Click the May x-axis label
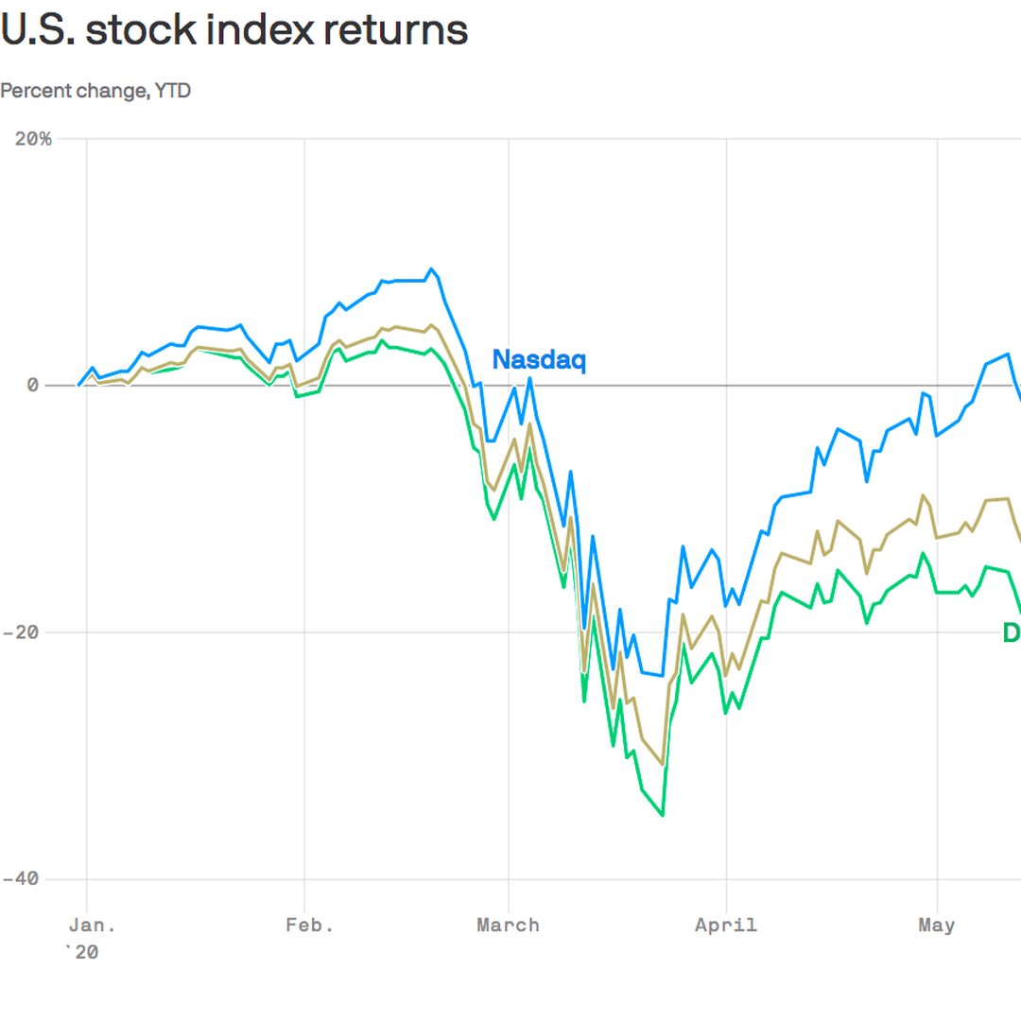1021x1021 pixels. (936, 926)
